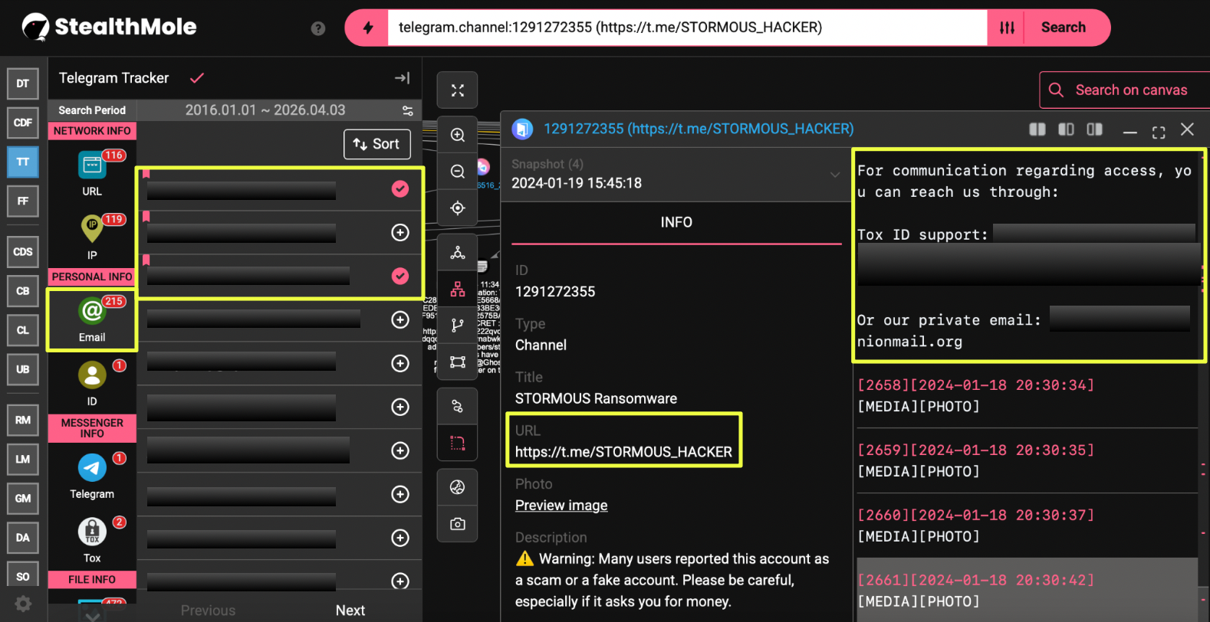Open the INFO tab
This screenshot has height=622, width=1210.
[676, 222]
